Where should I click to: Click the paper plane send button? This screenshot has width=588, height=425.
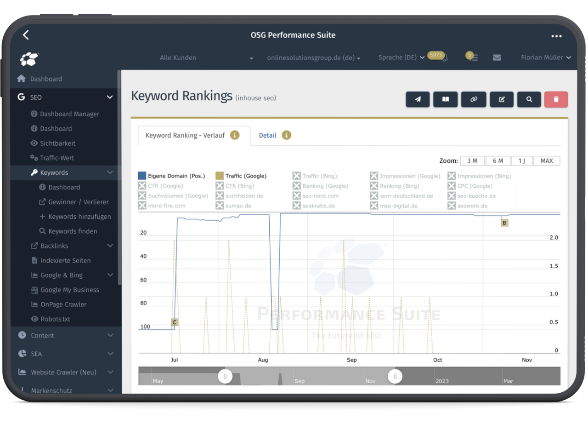coord(418,99)
